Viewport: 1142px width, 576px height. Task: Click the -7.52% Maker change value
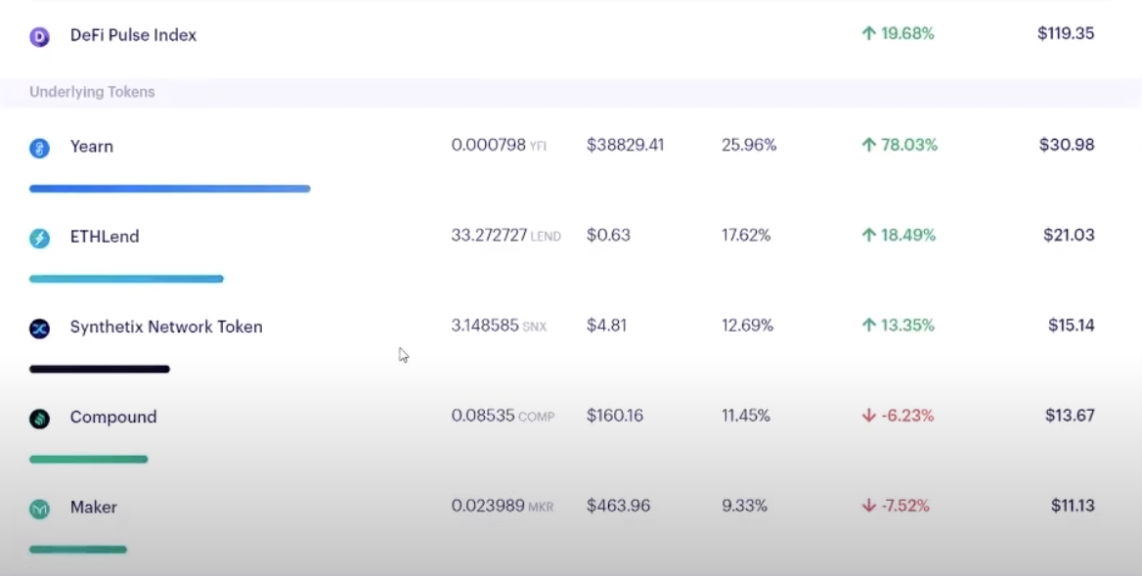coord(905,507)
